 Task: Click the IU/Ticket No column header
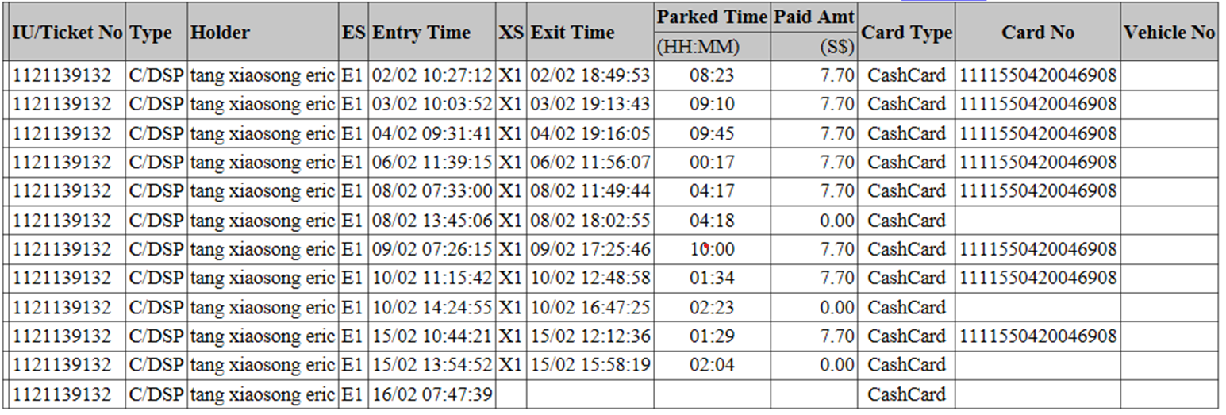67,33
